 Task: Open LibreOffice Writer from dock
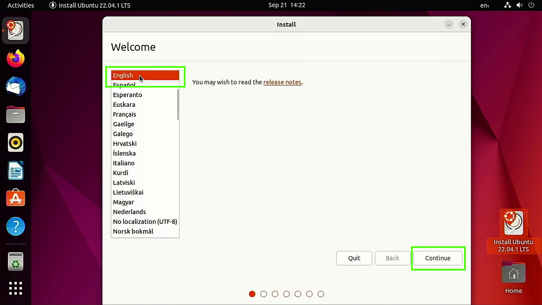(x=16, y=170)
